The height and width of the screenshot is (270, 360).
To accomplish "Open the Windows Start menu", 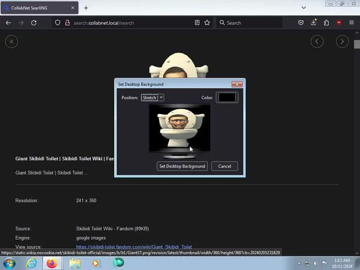I will (9, 263).
